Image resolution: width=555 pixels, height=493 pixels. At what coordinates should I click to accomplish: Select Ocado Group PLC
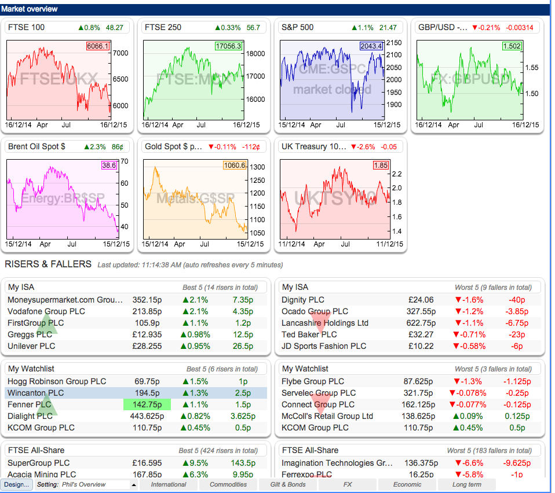315,311
